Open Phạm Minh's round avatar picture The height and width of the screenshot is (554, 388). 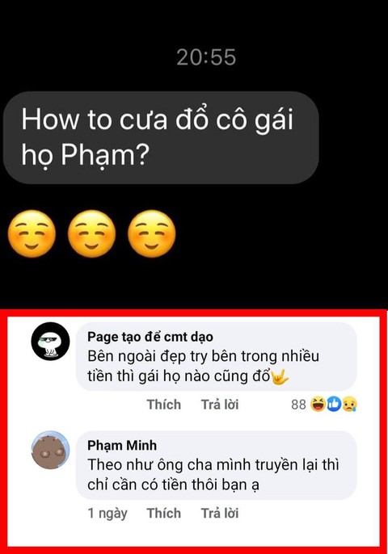[50, 449]
